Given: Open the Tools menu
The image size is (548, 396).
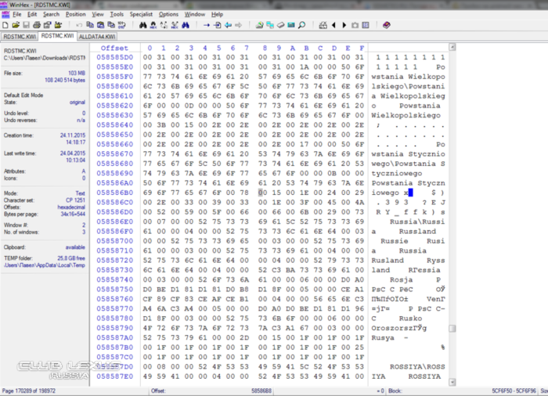Looking at the screenshot, I should (117, 14).
